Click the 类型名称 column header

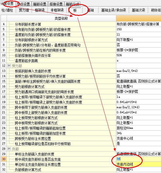pos(61,18)
